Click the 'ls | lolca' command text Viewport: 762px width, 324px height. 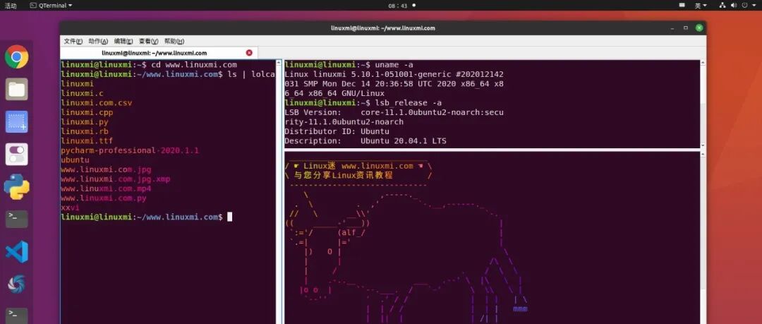(251, 74)
